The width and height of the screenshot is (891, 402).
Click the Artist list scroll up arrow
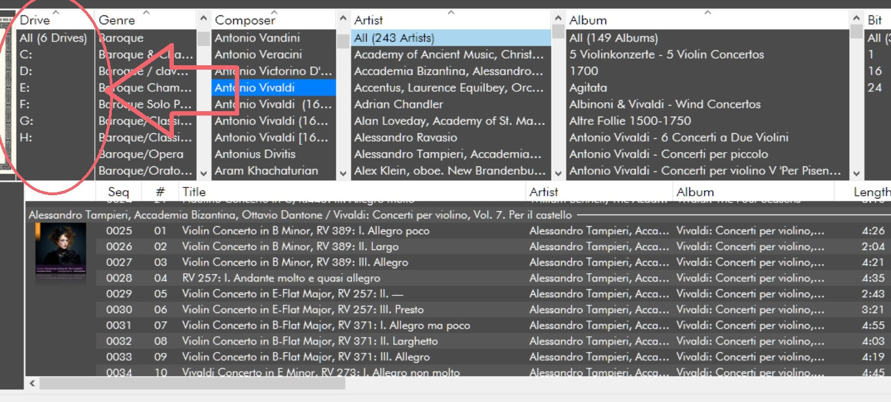[558, 19]
